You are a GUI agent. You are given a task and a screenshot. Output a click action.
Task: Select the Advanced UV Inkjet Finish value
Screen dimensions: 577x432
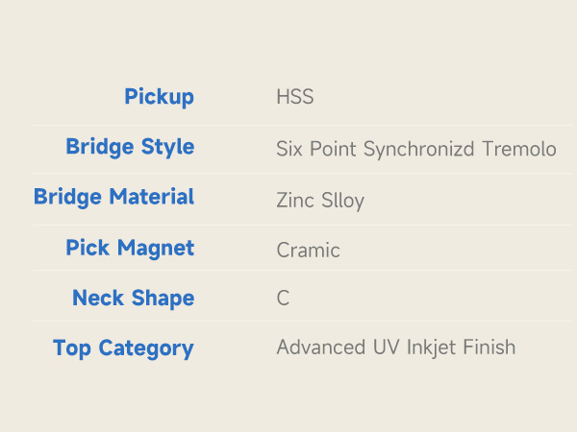[x=395, y=348]
